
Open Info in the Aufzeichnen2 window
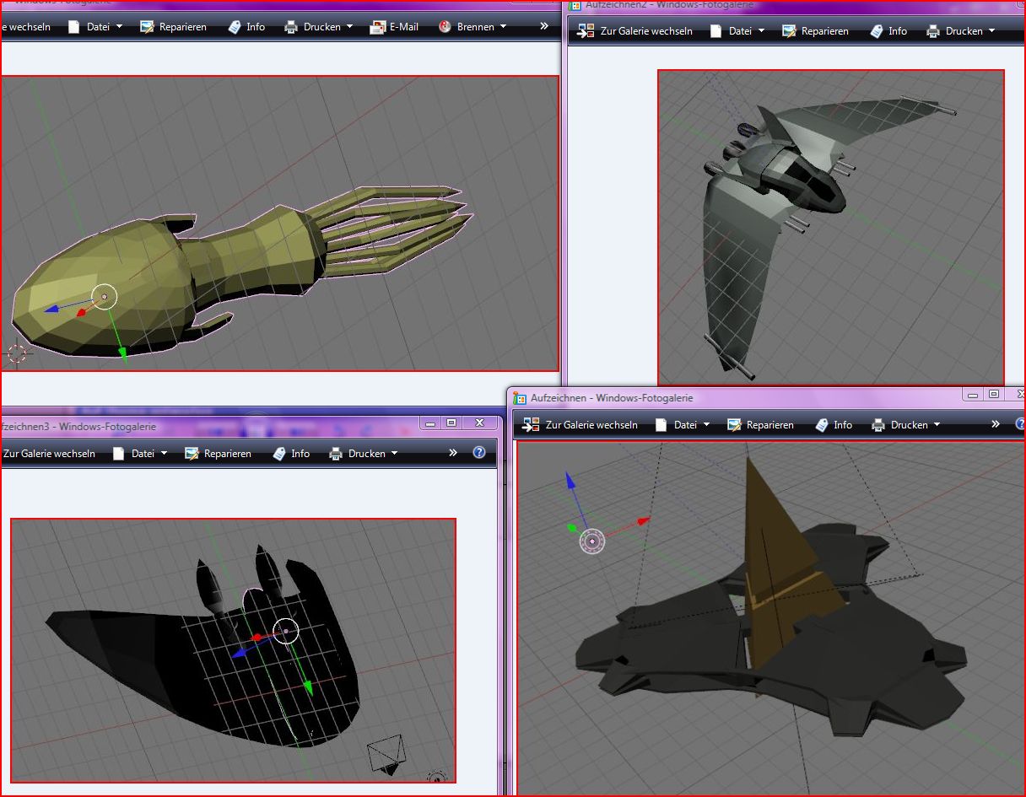(x=888, y=31)
